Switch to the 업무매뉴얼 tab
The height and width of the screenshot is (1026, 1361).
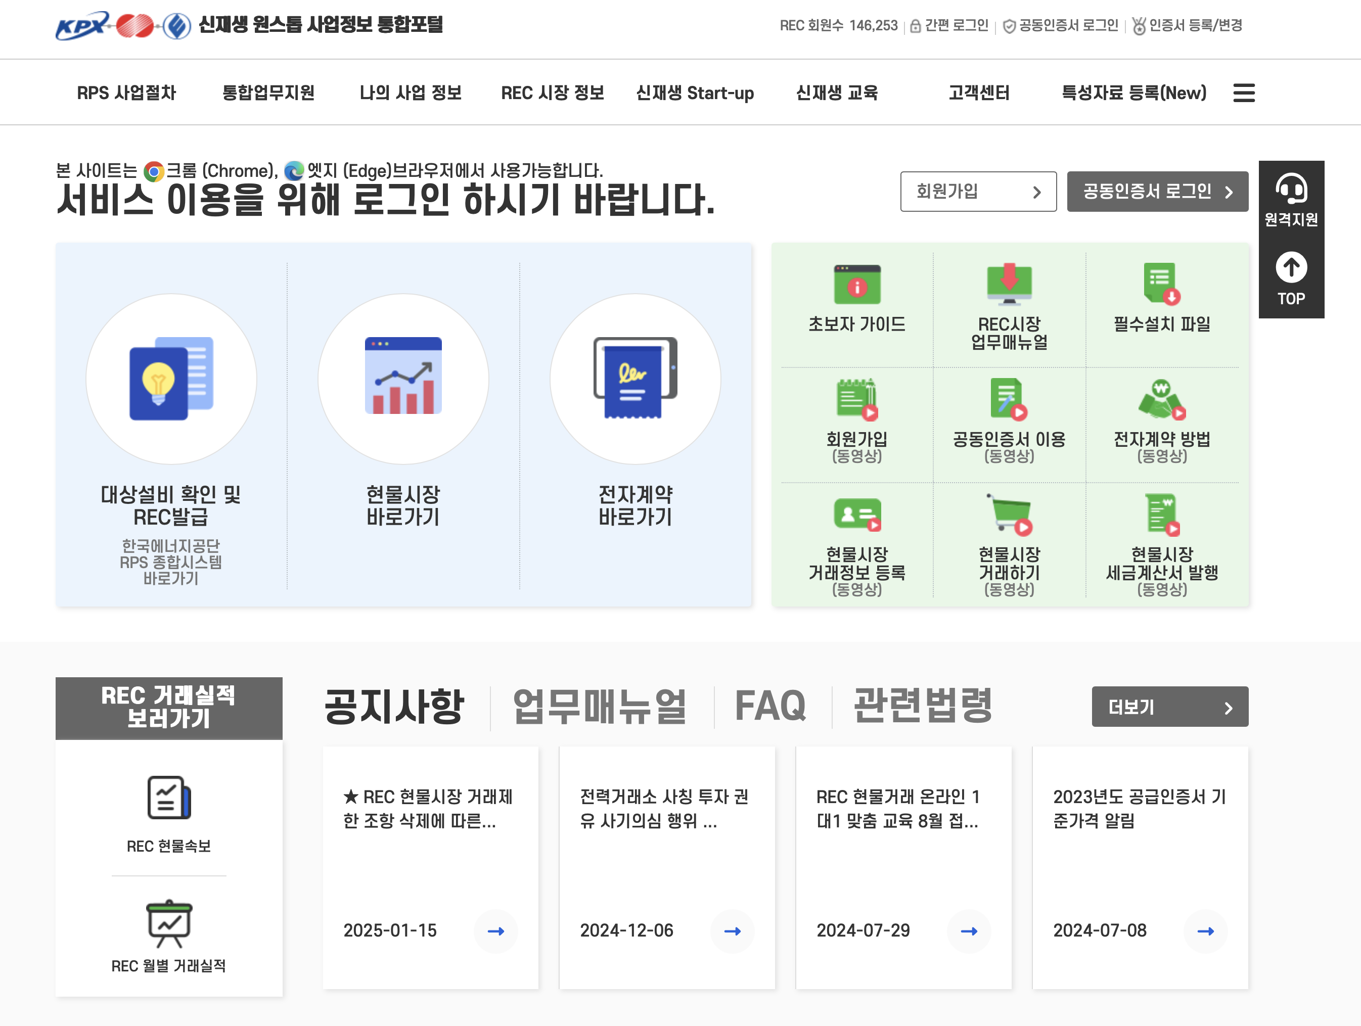coord(599,706)
